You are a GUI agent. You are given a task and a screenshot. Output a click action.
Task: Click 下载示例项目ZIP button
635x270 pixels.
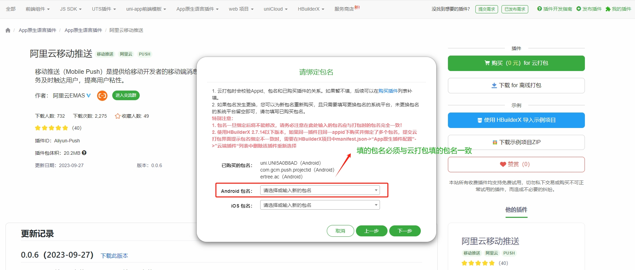(x=516, y=142)
